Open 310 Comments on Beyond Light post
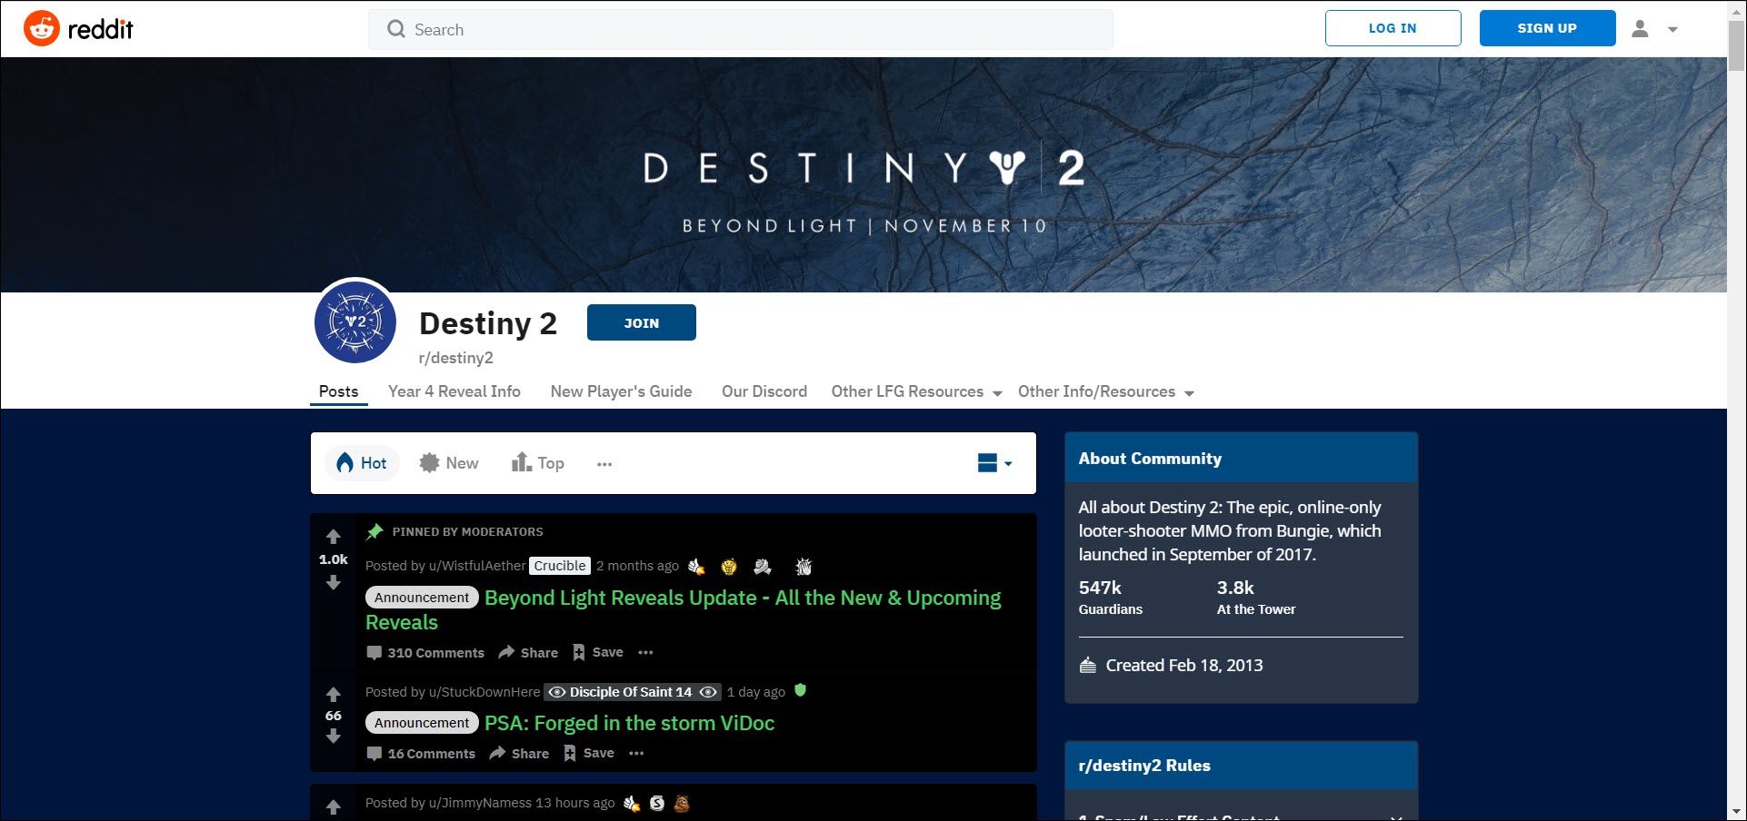This screenshot has height=821, width=1747. tap(425, 652)
